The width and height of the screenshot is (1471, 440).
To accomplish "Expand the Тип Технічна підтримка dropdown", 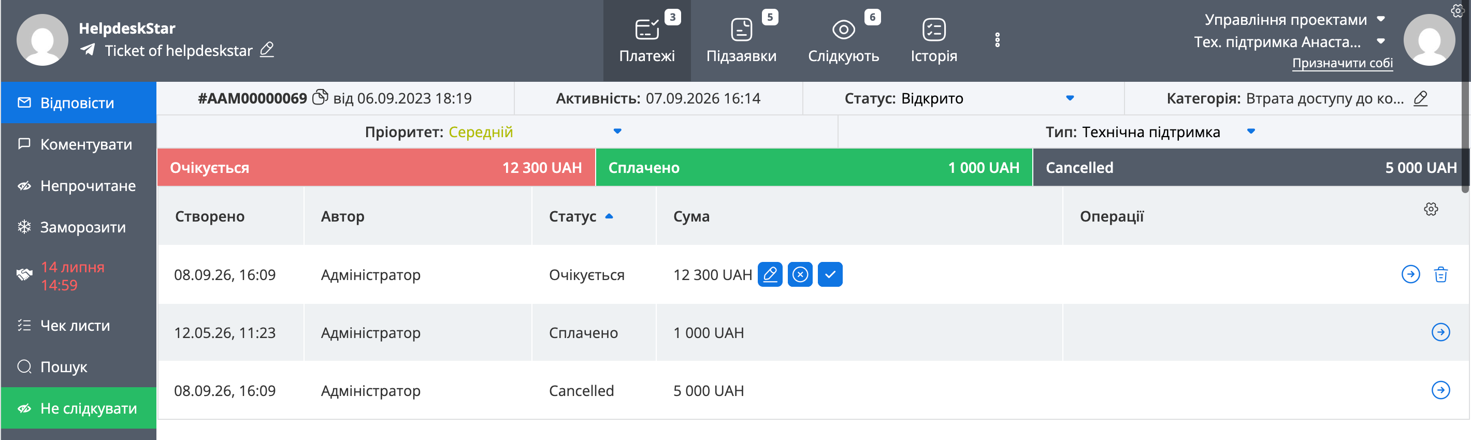I will 1250,131.
